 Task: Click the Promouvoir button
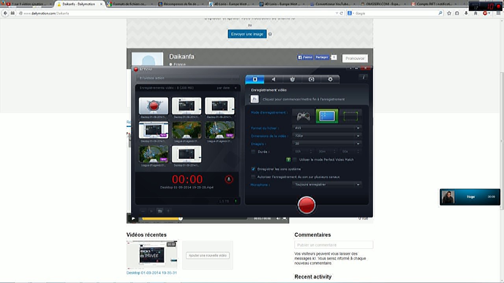click(355, 58)
